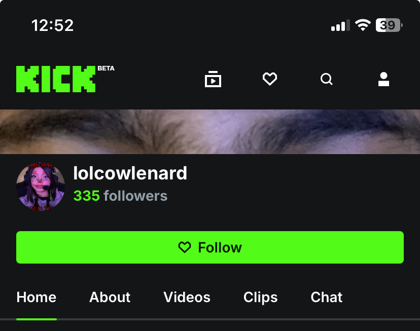The image size is (420, 331).
Task: Open the user account profile icon
Action: 383,79
